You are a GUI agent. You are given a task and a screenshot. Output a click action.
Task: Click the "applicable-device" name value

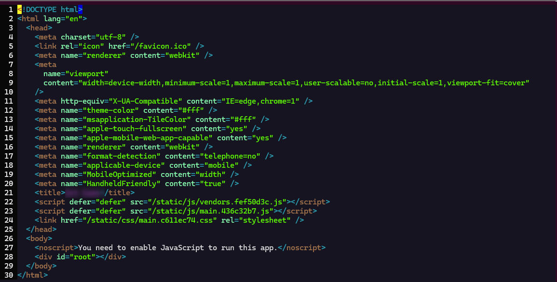point(124,165)
